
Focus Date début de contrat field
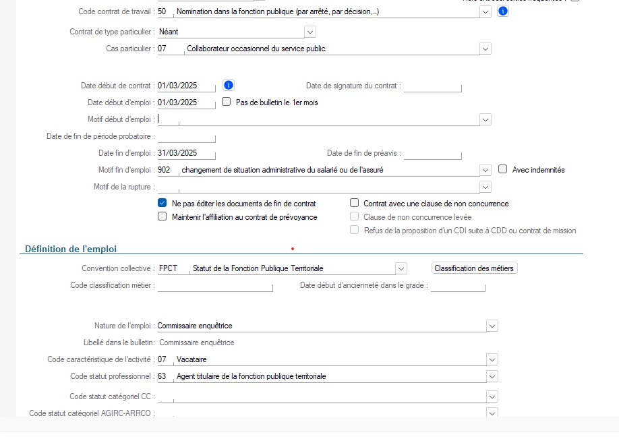click(x=186, y=86)
